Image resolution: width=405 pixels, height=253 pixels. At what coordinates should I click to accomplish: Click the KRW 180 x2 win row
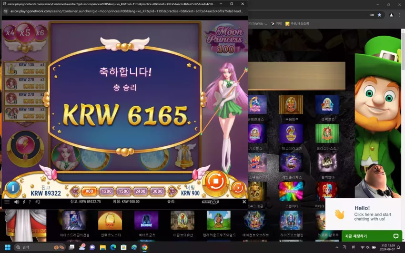[25, 113]
